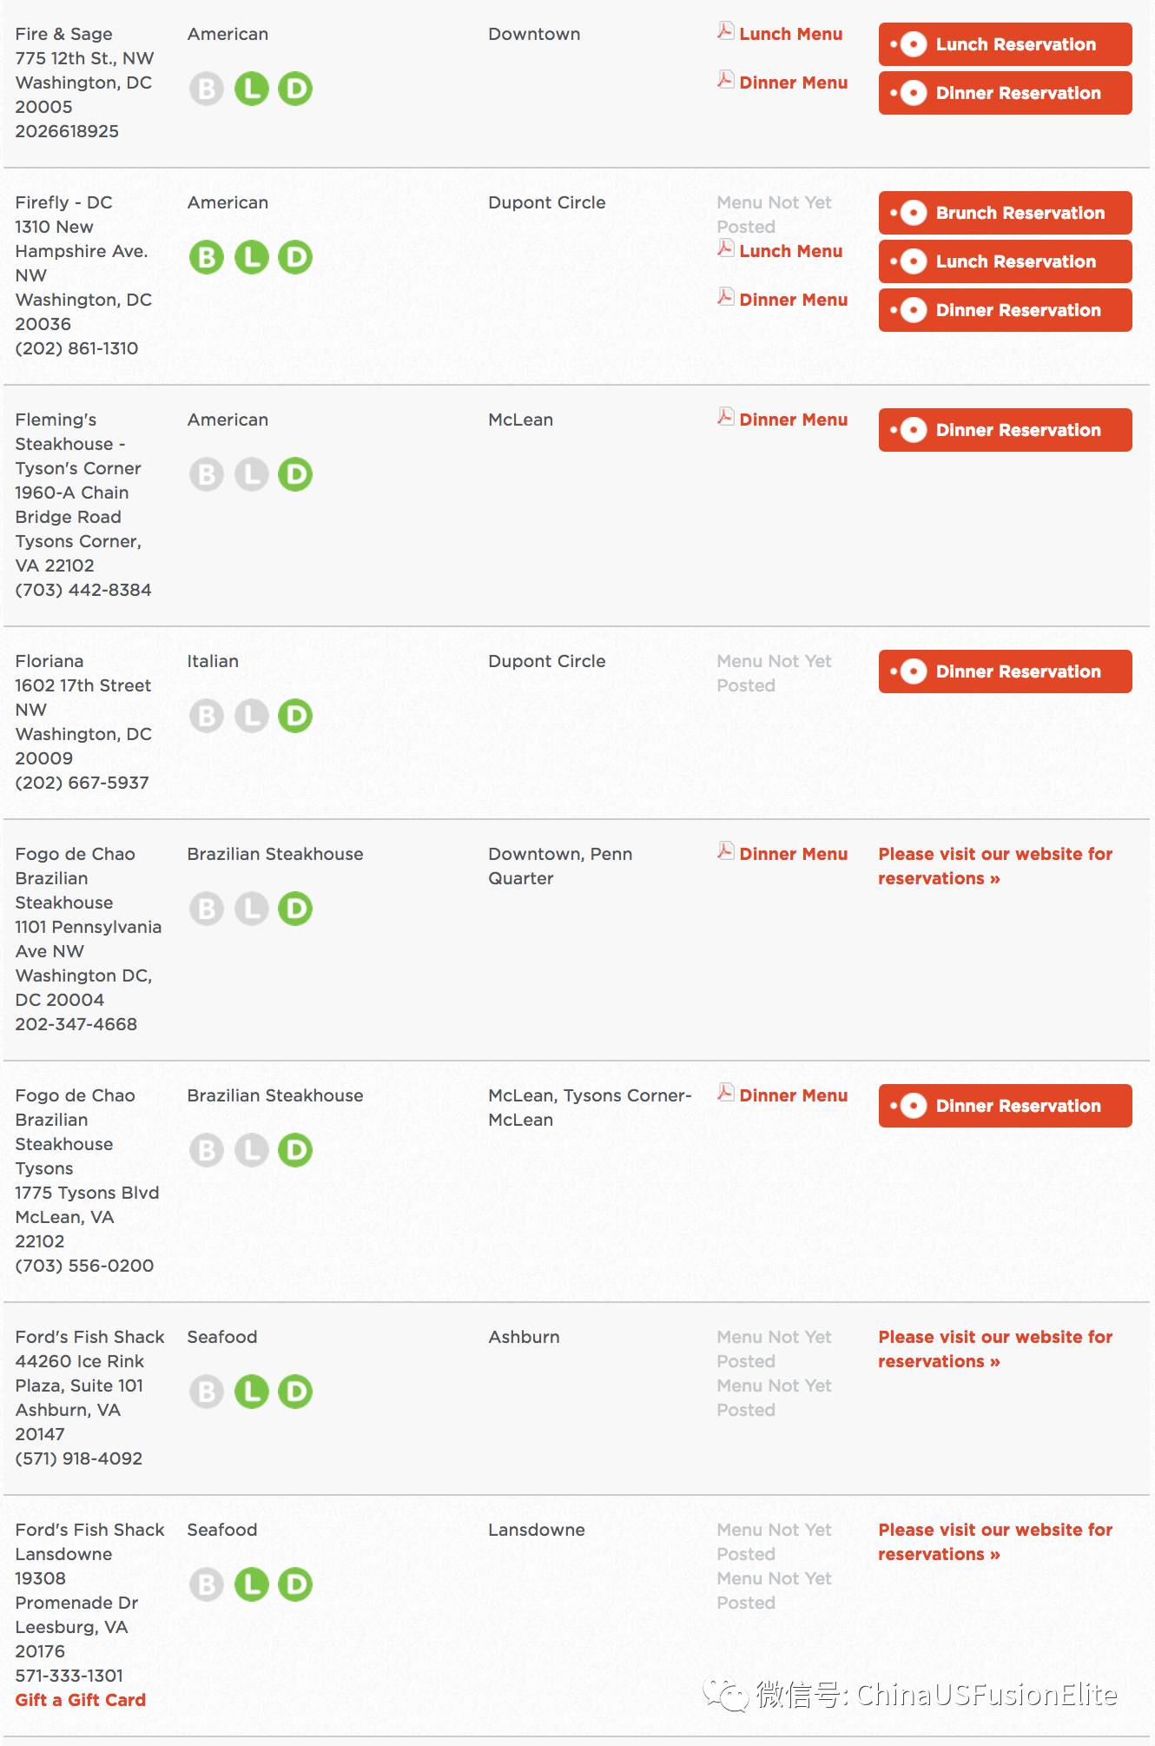Click the green B breakfast badge for Firefly - DC
Screen dimensions: 1155x1746
207,257
